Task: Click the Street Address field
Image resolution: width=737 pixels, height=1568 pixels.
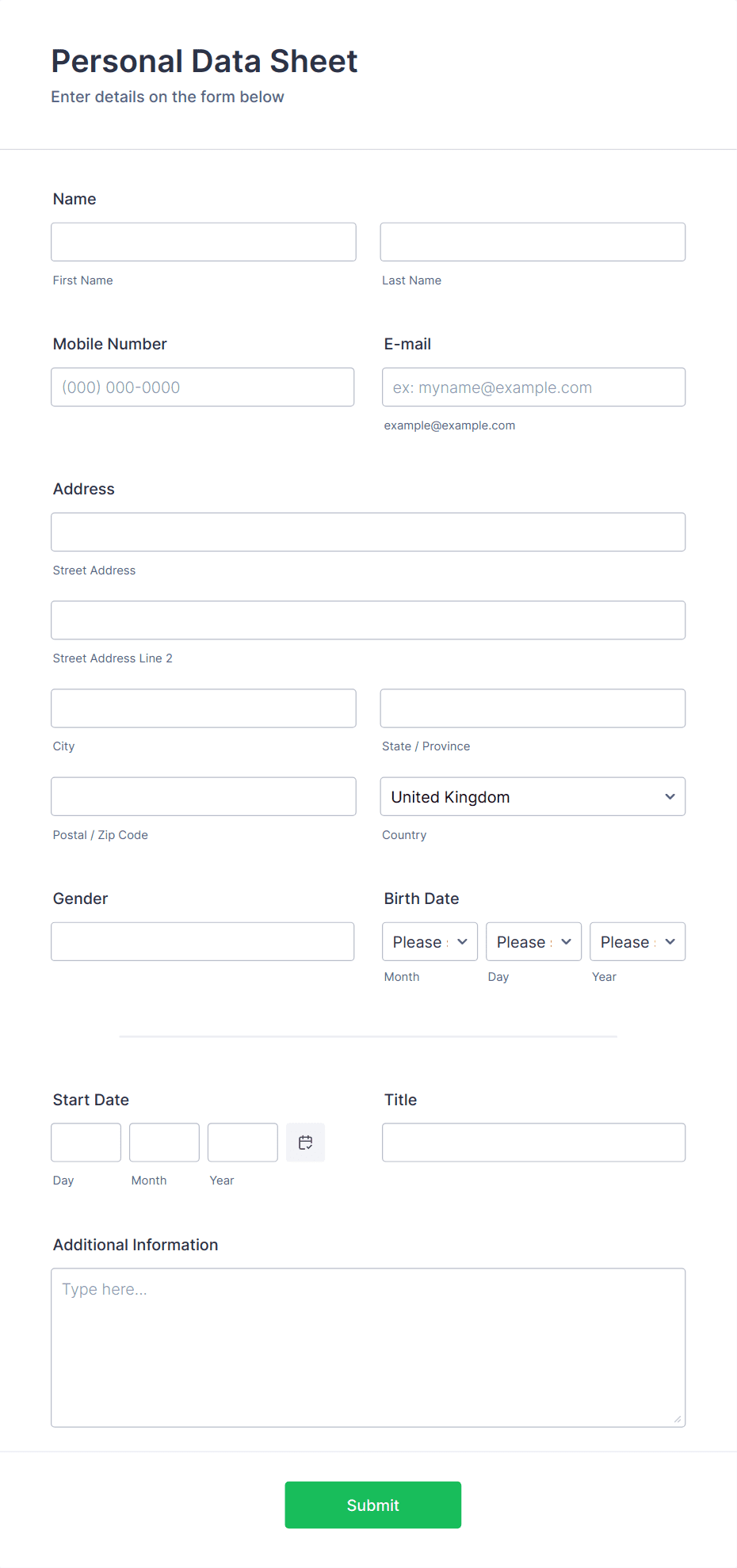Action: [x=368, y=532]
